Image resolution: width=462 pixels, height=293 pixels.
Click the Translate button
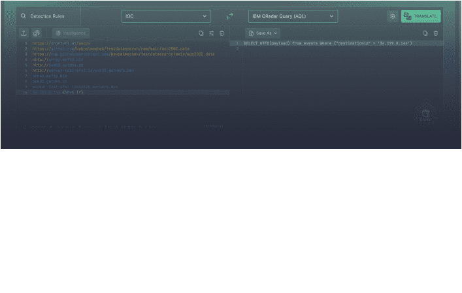click(420, 16)
